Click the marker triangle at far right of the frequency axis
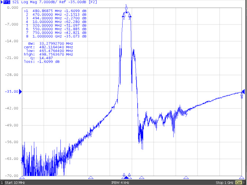Screen dimensions: 247x185 (x=242, y=177)
